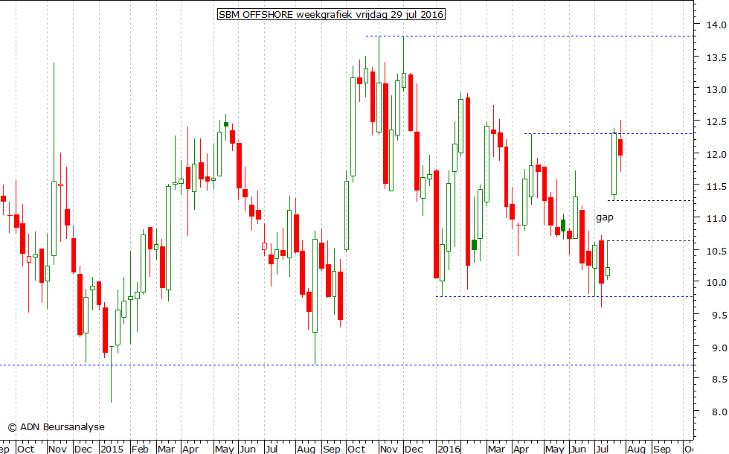The width and height of the screenshot is (729, 454).
Task: Click the 13.5 price axis label
Action: (716, 58)
